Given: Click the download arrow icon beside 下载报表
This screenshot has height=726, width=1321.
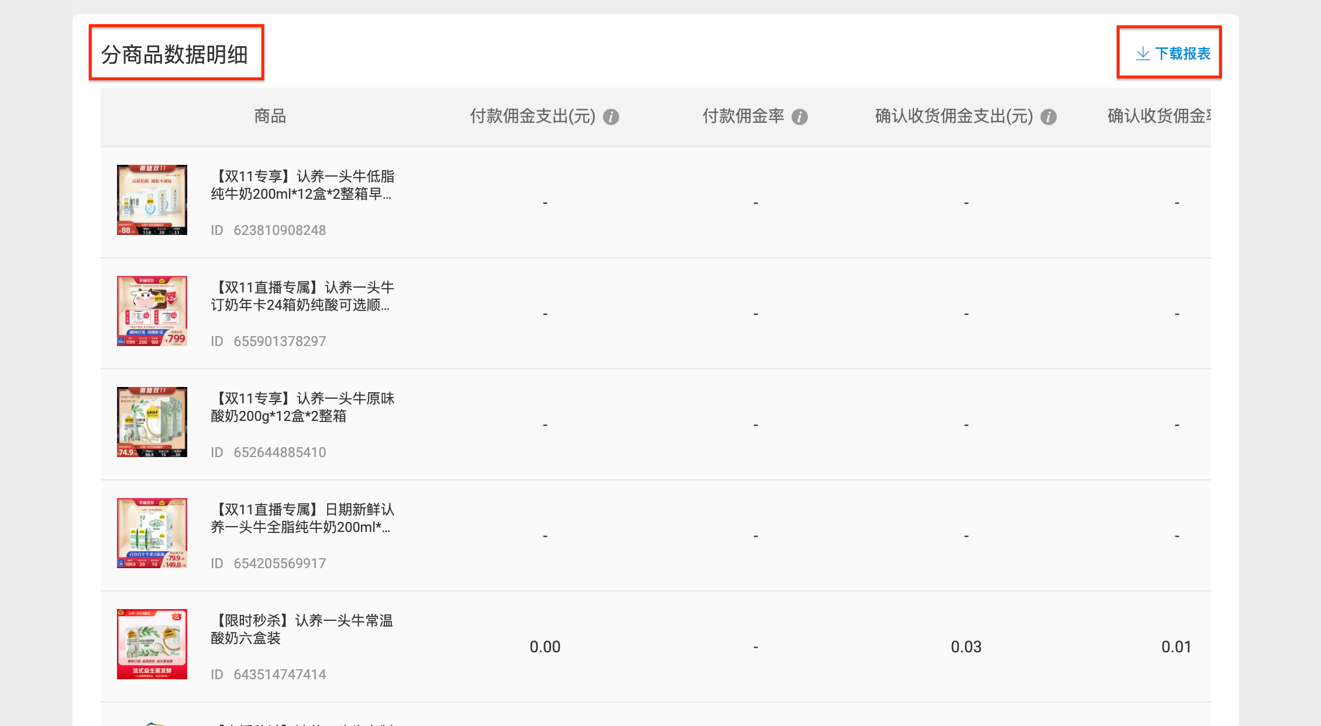Looking at the screenshot, I should pyautogui.click(x=1143, y=54).
